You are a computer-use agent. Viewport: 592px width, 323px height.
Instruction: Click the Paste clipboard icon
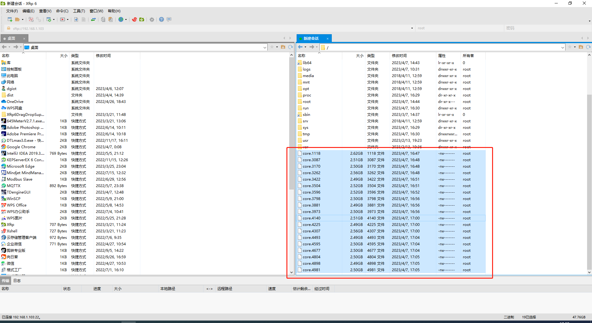click(x=111, y=19)
